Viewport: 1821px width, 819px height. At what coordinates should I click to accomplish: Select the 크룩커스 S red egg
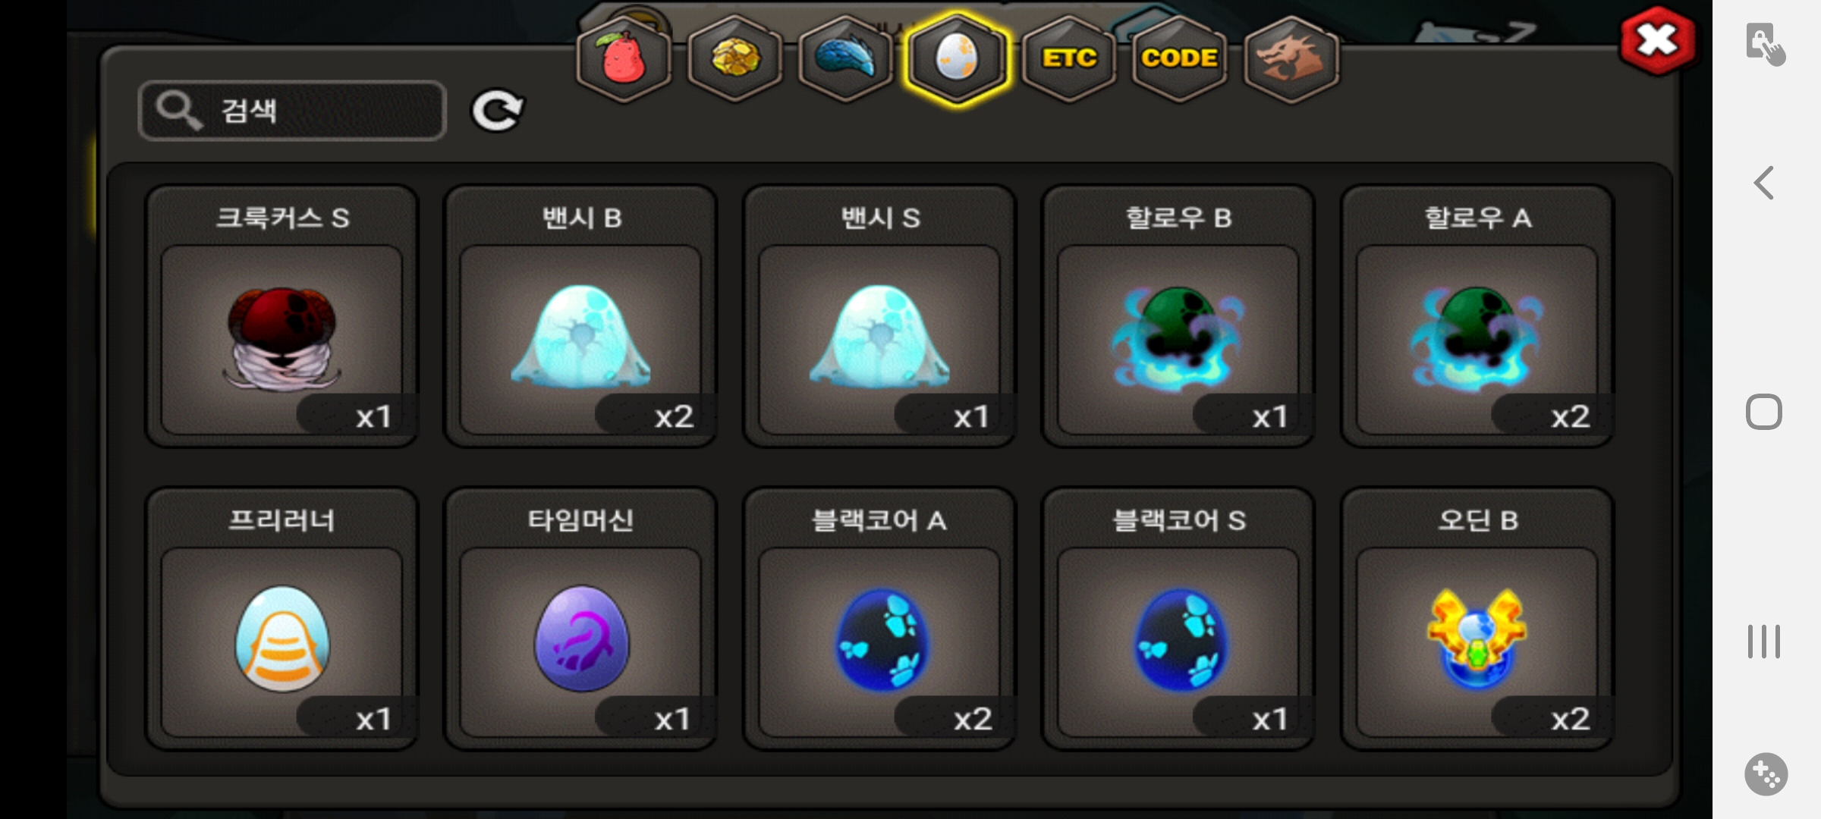[281, 316]
